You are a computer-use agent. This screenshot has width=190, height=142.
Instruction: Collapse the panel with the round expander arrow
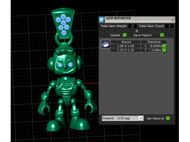click(x=137, y=31)
